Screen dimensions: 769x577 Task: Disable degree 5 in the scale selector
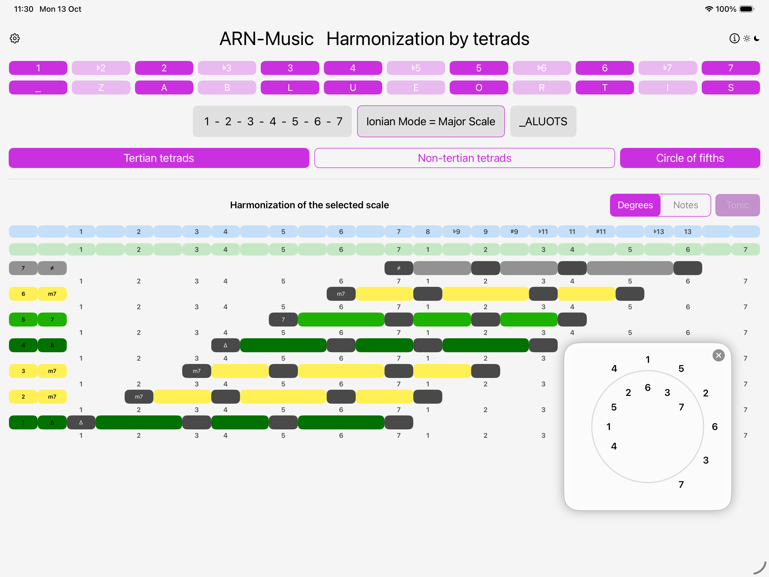point(478,68)
